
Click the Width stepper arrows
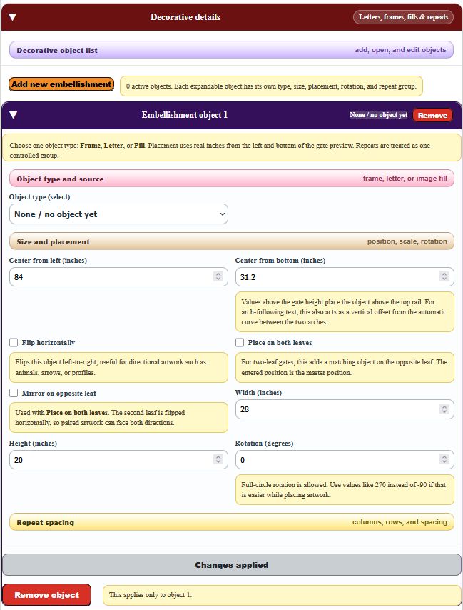pos(444,409)
